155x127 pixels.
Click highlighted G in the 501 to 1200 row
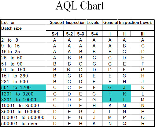[110, 88]
